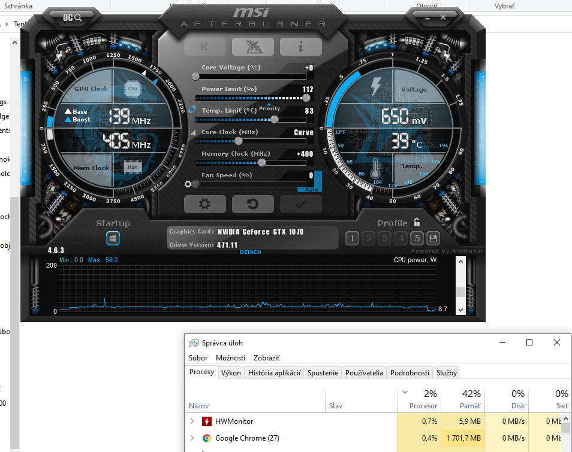Open the Možnosti menu in Task Manager
The width and height of the screenshot is (572, 452).
[231, 358]
